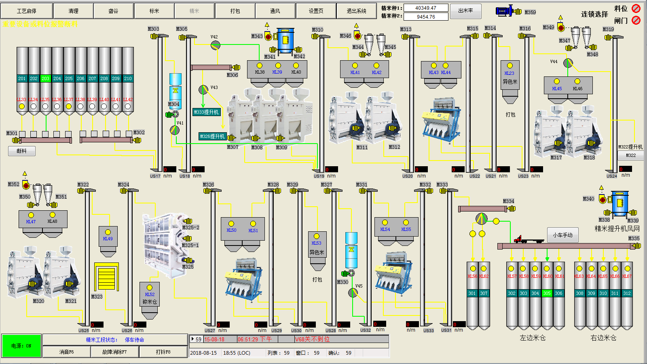Screen dimensions: 647x364
Task: Click the trolley truck icon on the rail
Action: pos(529,239)
